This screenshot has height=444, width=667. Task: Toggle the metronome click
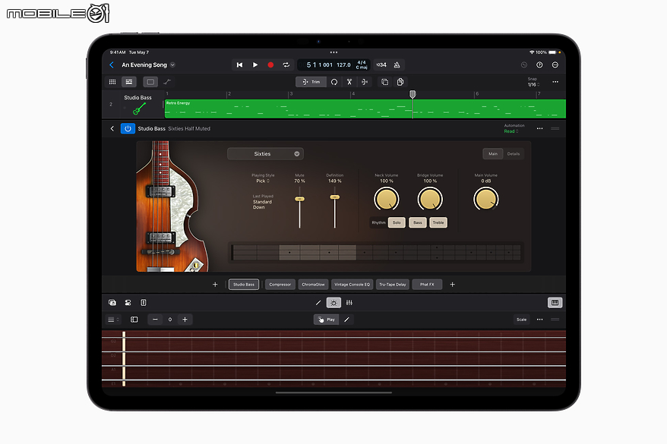click(x=397, y=65)
